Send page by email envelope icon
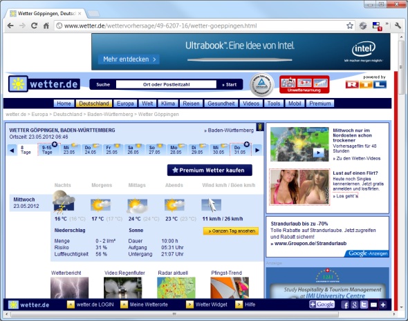Screen dimensions: 408x321 click(373, 304)
